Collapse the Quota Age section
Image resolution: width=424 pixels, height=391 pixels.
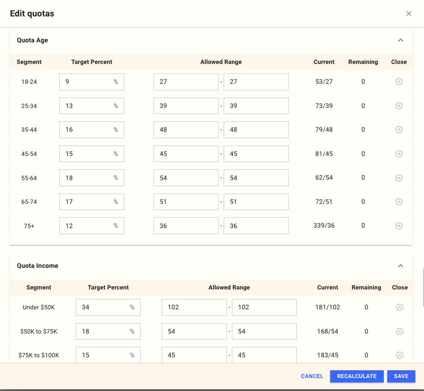pos(401,40)
